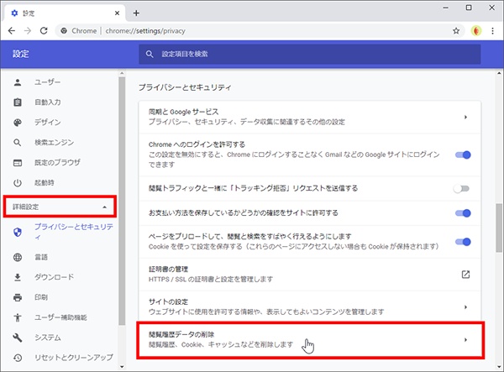This screenshot has height=372, width=504.
Task: Open 起動時 in the sidebar
Action: pyautogui.click(x=45, y=183)
